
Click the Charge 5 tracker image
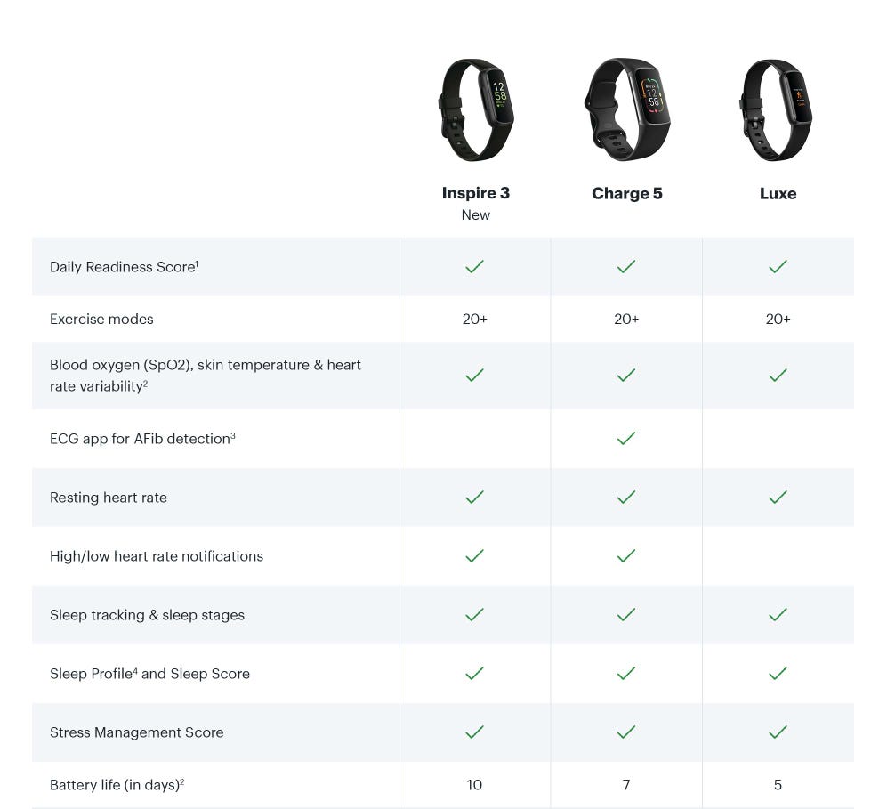[x=627, y=109]
